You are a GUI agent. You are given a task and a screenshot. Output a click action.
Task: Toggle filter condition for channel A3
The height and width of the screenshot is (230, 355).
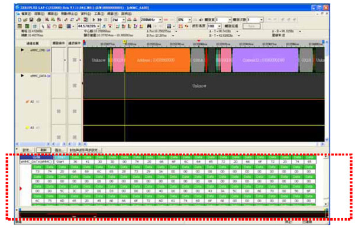pos(75,137)
